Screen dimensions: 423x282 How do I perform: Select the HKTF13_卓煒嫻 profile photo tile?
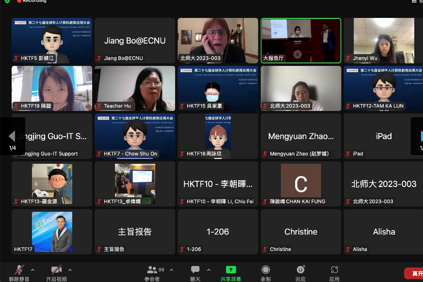[x=135, y=184]
